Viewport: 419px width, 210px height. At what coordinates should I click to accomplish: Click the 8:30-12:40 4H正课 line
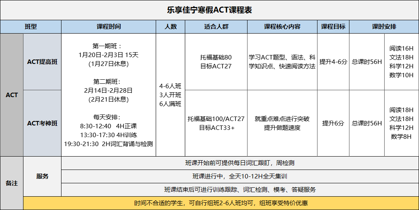tap(108, 126)
